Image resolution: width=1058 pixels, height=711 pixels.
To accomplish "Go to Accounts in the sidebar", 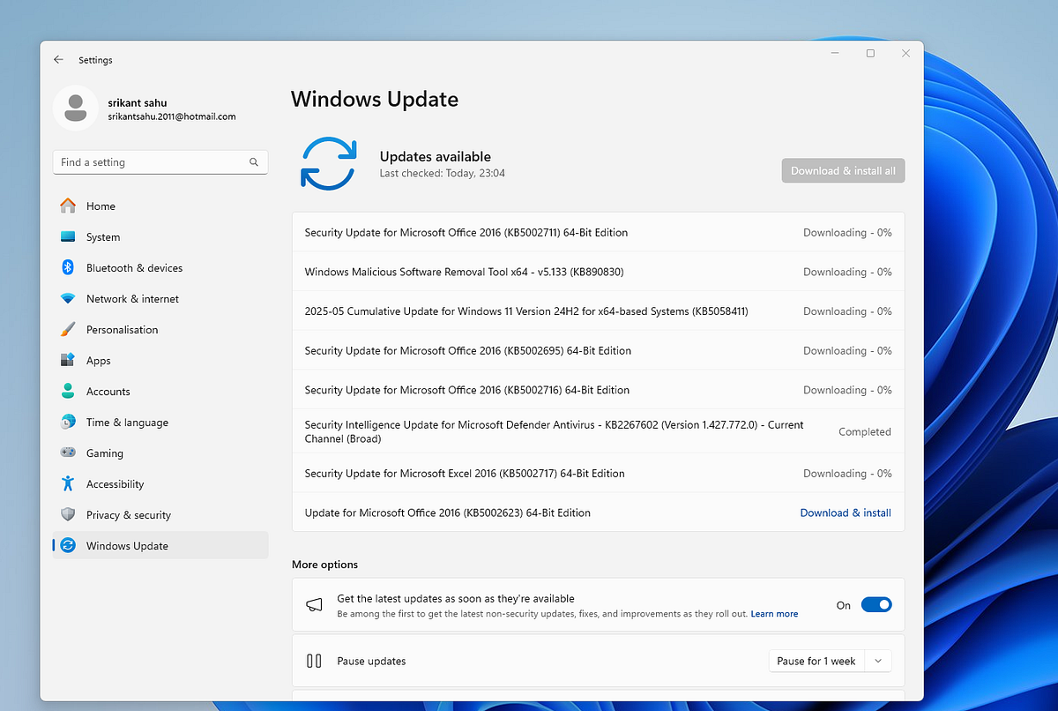I will 108,392.
